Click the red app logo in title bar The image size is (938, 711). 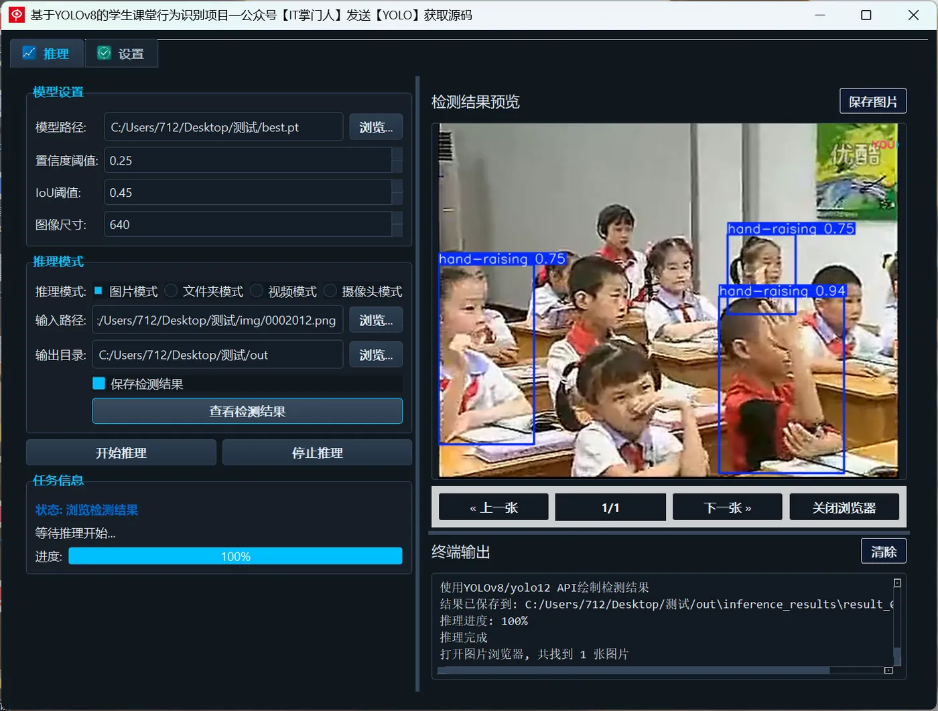coord(16,15)
